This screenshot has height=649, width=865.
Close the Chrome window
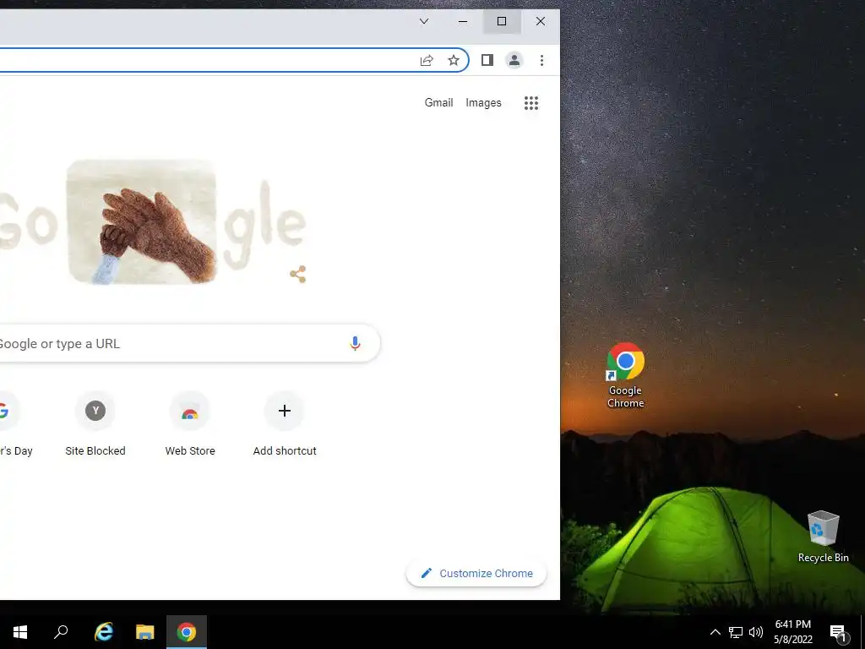coord(541,21)
